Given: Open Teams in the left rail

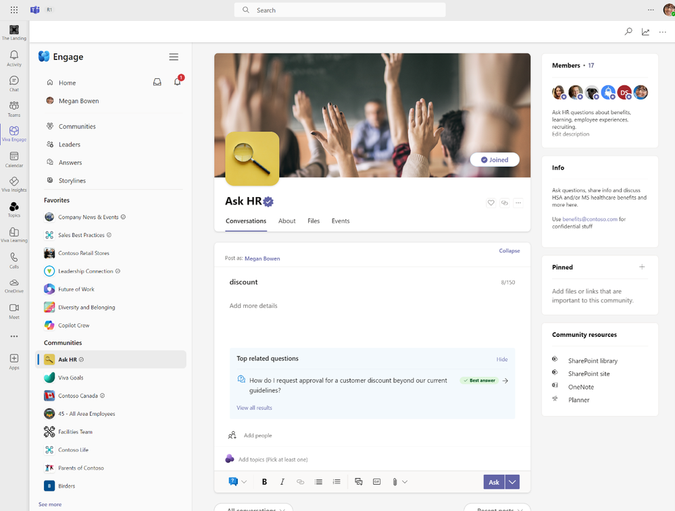Looking at the screenshot, I should click(x=14, y=109).
